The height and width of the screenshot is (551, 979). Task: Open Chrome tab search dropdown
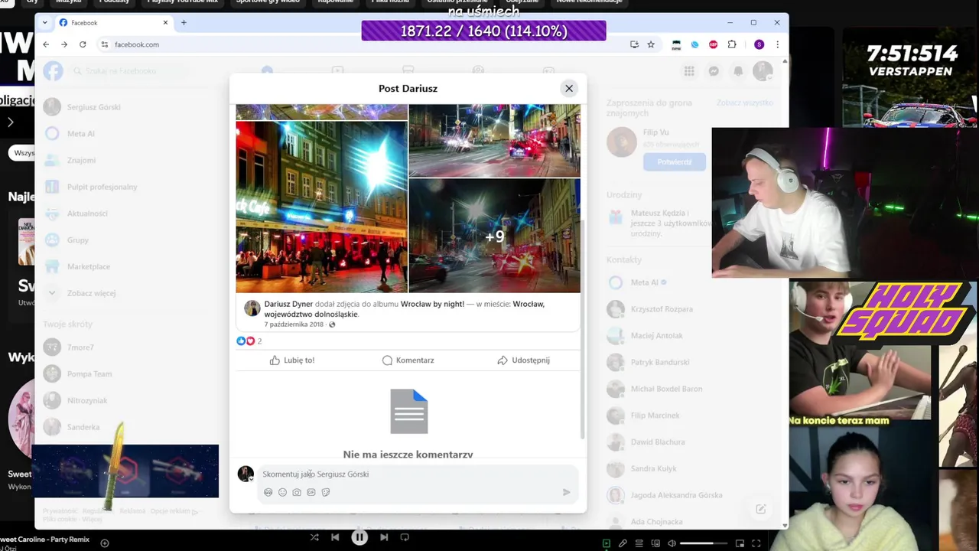pyautogui.click(x=44, y=22)
